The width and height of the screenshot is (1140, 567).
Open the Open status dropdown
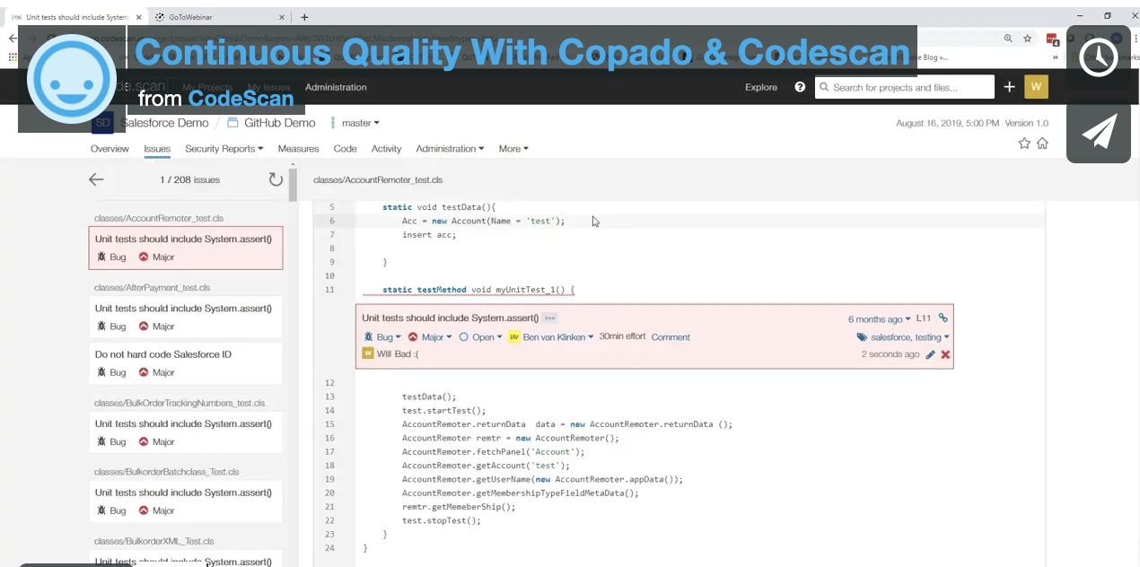tap(480, 337)
